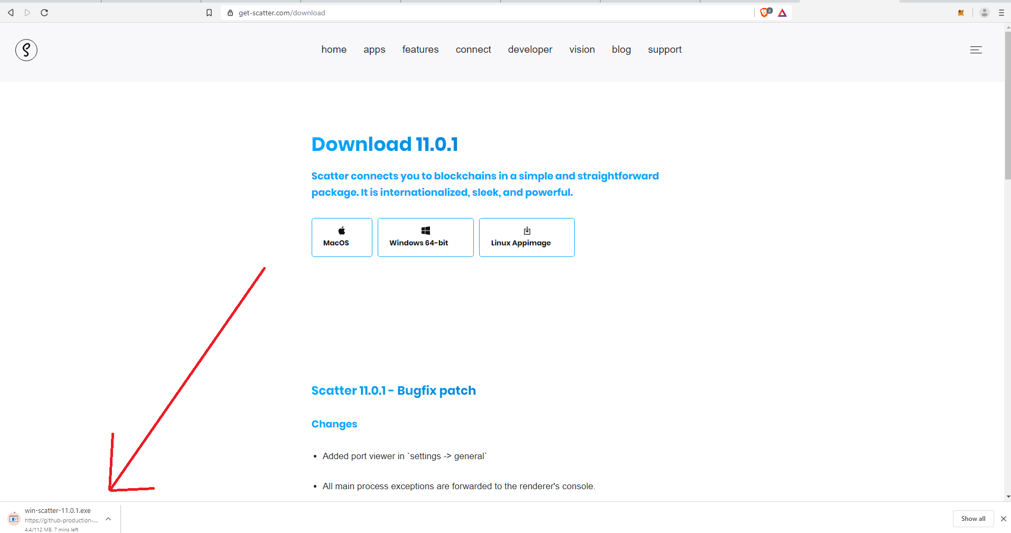Open the MetaMask fox extension
Image resolution: width=1011 pixels, height=533 pixels.
point(961,13)
